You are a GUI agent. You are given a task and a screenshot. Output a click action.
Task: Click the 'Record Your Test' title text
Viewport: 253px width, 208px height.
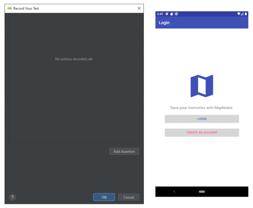tap(26, 8)
